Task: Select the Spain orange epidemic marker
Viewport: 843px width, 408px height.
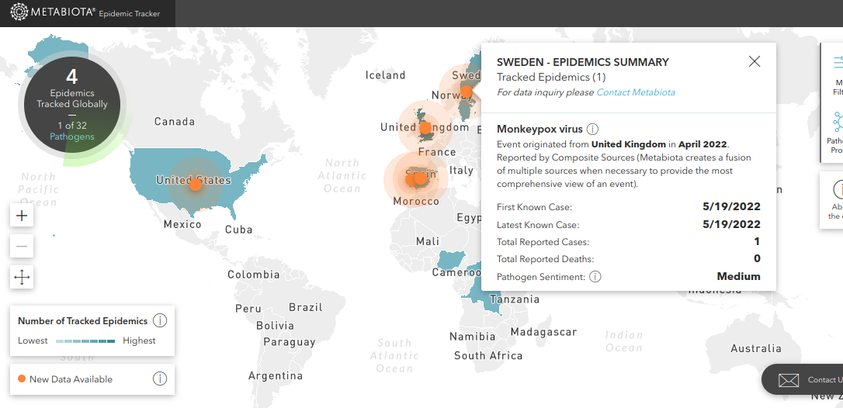Action: click(419, 178)
